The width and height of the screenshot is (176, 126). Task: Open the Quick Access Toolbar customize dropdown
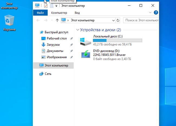56,6
